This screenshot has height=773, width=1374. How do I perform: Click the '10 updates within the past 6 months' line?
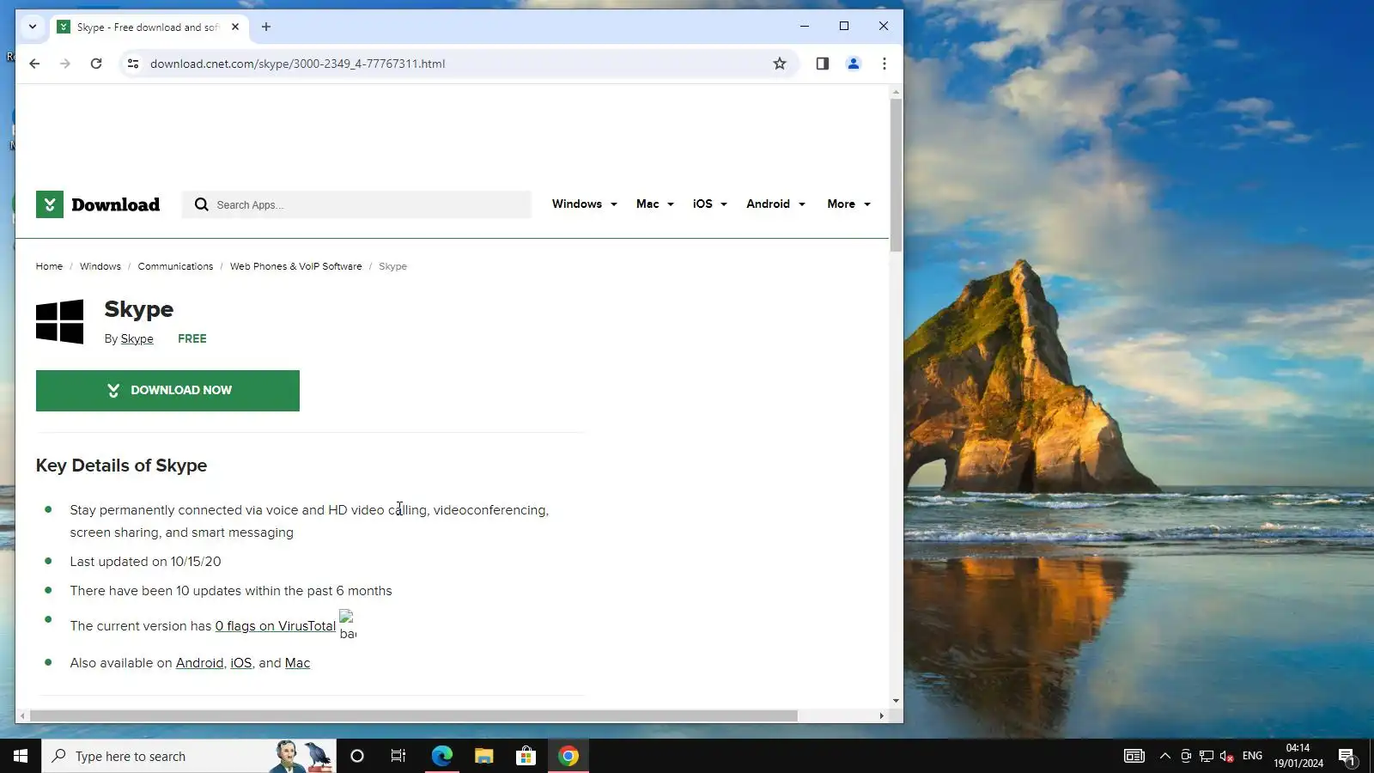pyautogui.click(x=231, y=591)
